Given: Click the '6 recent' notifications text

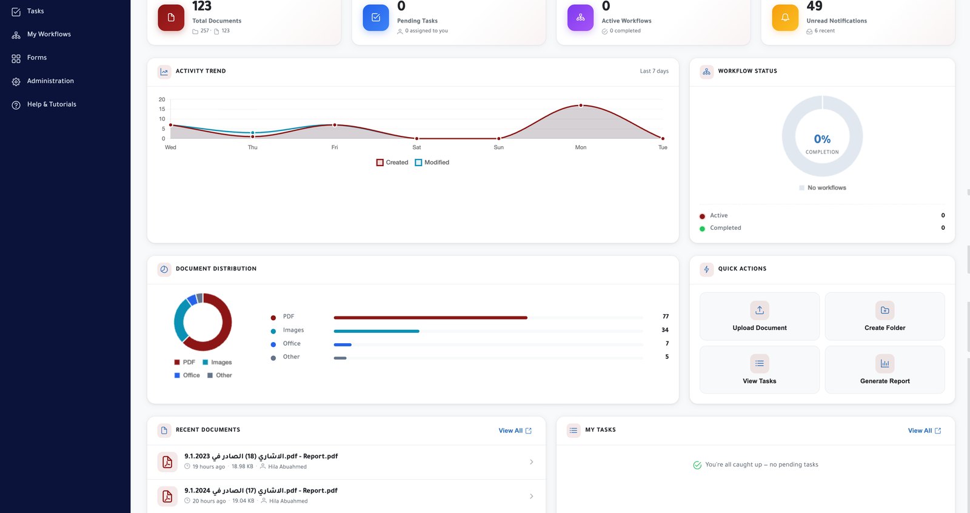Looking at the screenshot, I should [824, 31].
